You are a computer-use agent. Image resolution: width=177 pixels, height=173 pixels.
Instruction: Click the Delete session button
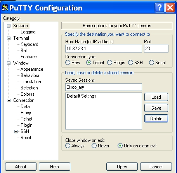click(156, 119)
